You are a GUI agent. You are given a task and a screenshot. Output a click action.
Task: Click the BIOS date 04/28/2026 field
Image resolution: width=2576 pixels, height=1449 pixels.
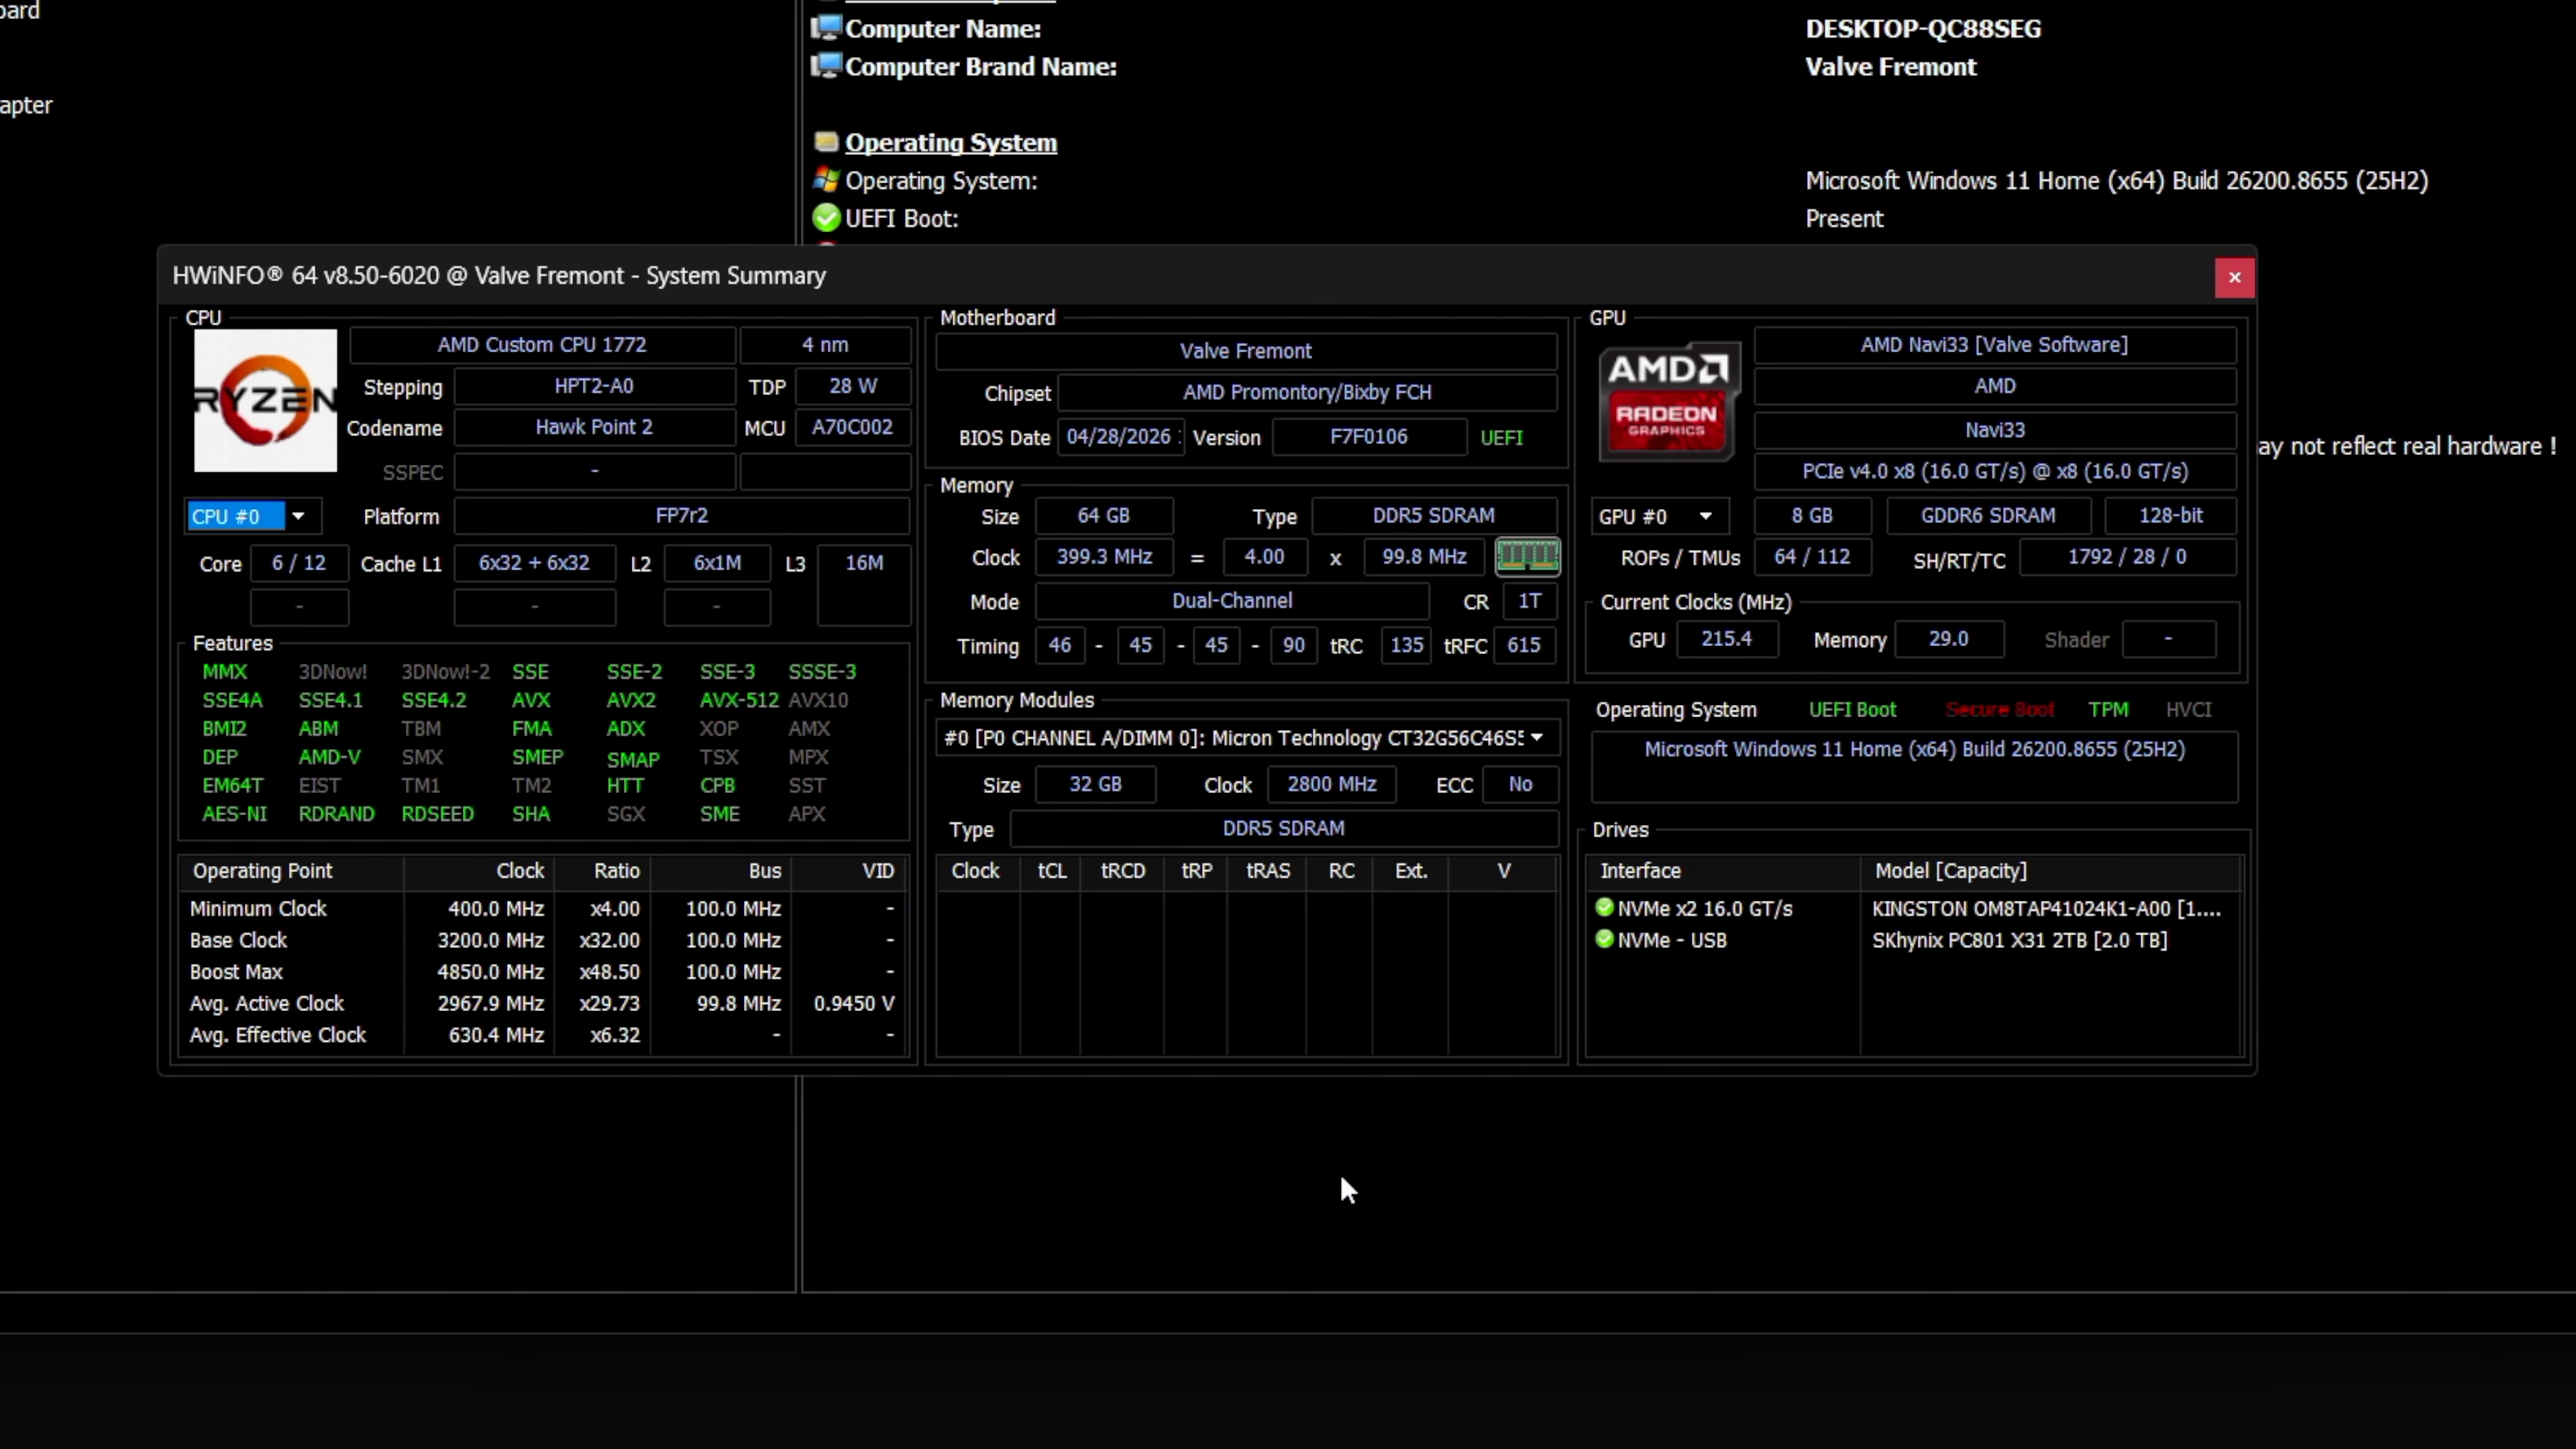click(x=1121, y=437)
